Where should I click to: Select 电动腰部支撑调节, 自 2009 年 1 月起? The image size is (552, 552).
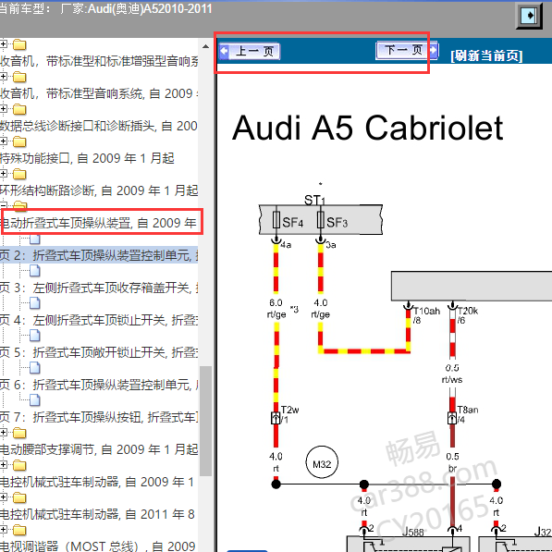99,449
